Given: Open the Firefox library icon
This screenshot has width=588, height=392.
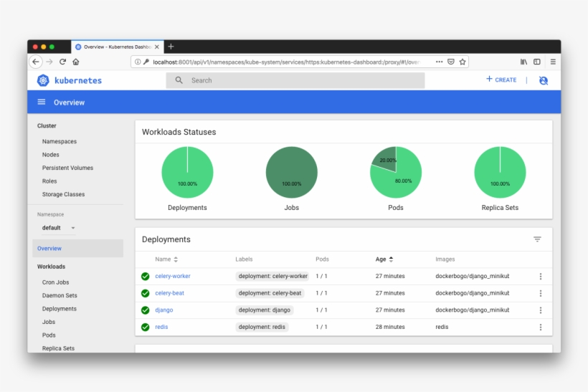Looking at the screenshot, I should [x=523, y=62].
